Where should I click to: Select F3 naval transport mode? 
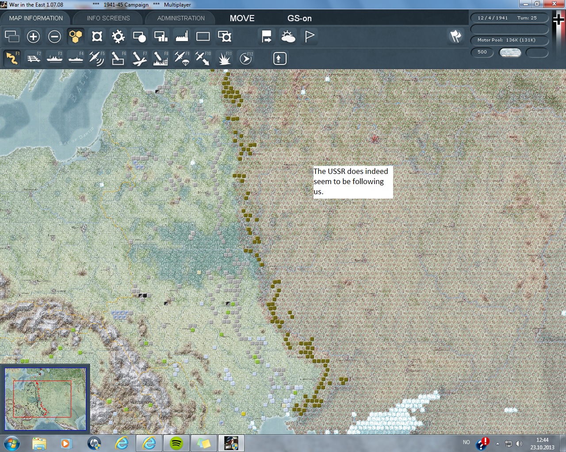pos(54,58)
